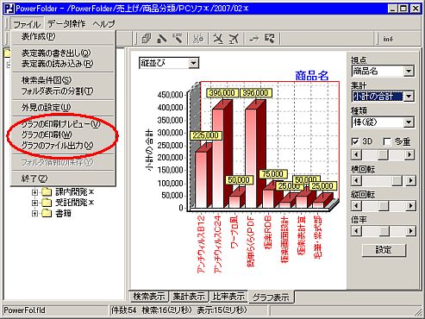Click the list-with-pen toolbar icon

178,39
